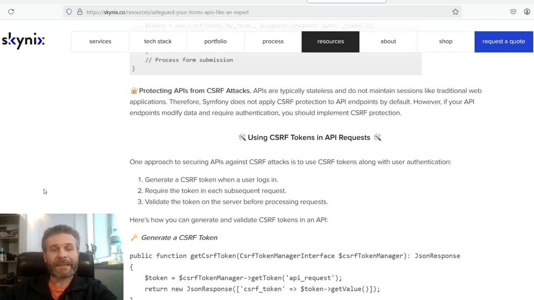
Task: Focus the URL address bar
Action: (x=263, y=12)
